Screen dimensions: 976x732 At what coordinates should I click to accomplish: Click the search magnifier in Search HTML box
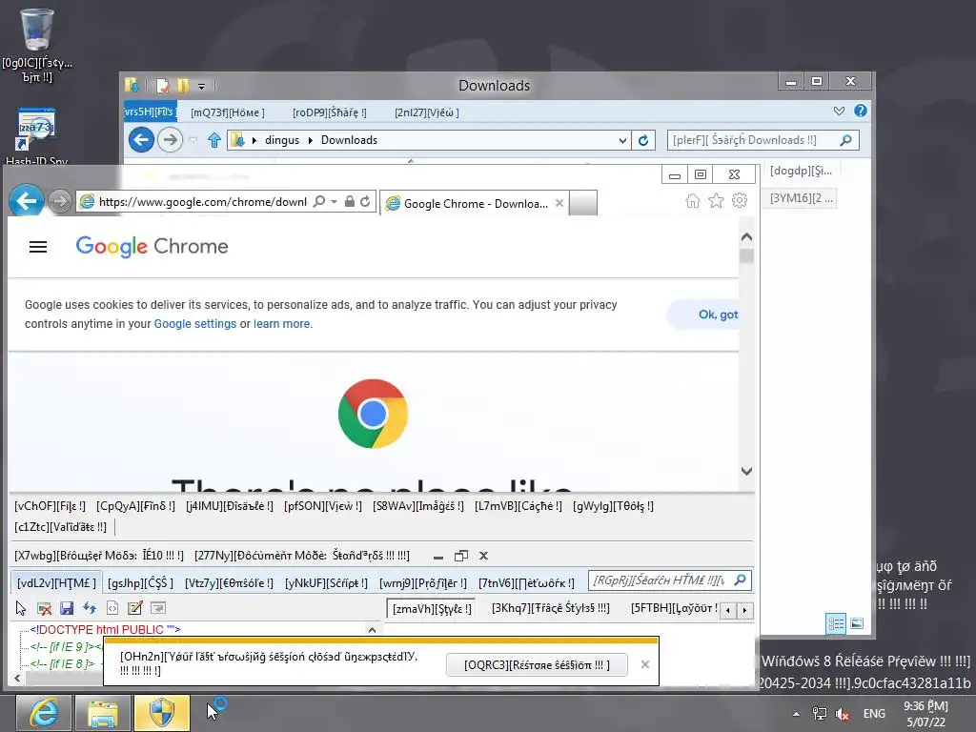740,580
